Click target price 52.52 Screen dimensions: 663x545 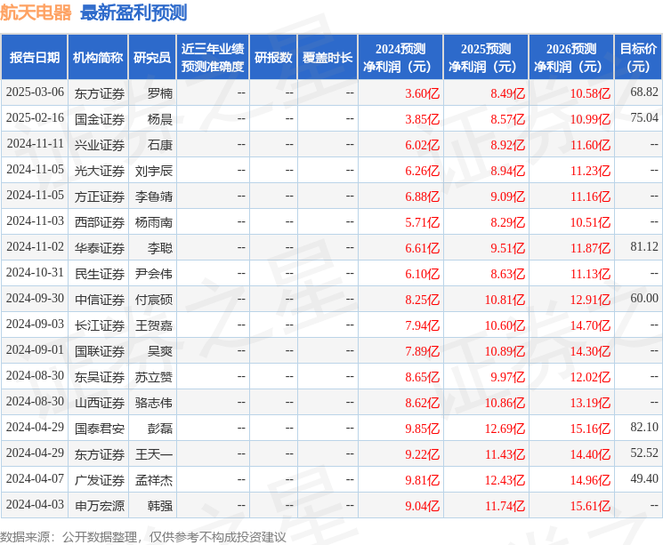click(644, 453)
